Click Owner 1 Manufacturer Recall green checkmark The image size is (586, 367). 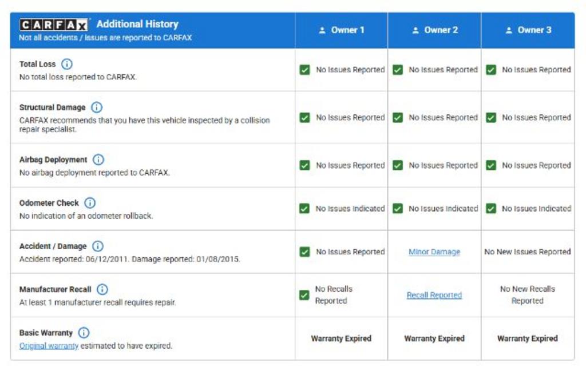[x=305, y=295]
